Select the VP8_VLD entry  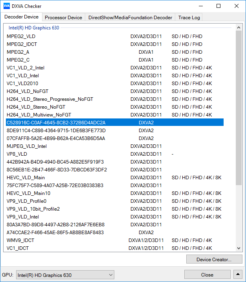115,154
